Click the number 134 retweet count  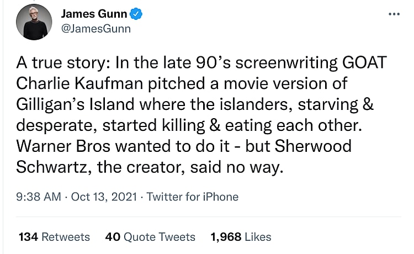pyautogui.click(x=28, y=237)
